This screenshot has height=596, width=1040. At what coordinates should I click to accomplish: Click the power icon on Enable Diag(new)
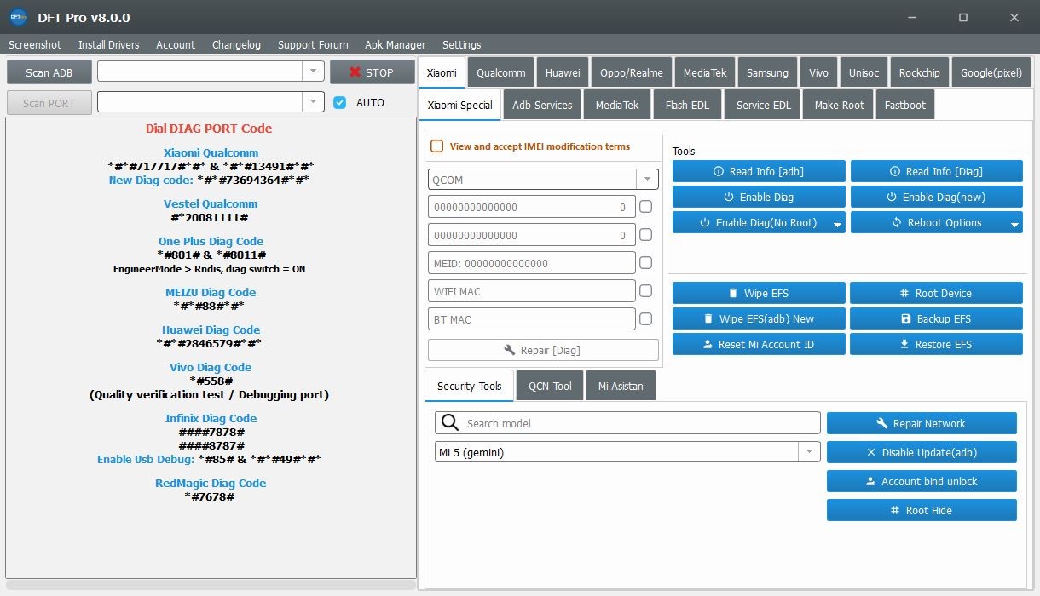pyautogui.click(x=892, y=197)
